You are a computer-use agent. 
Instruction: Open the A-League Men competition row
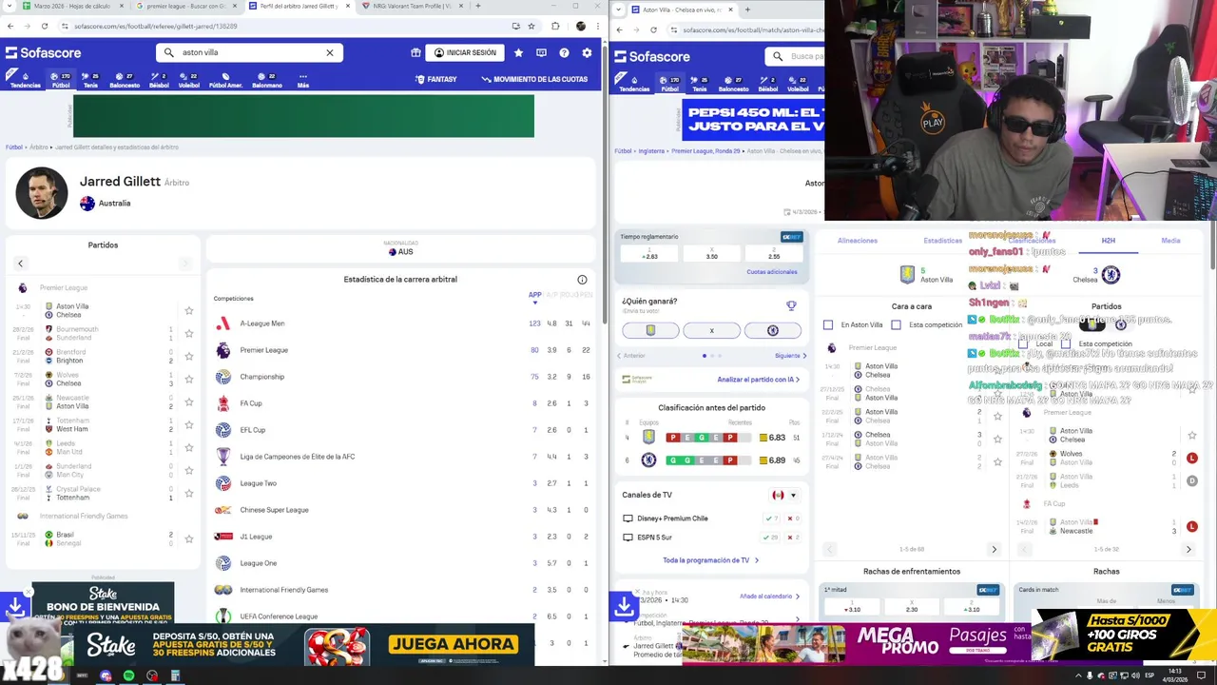click(x=403, y=323)
